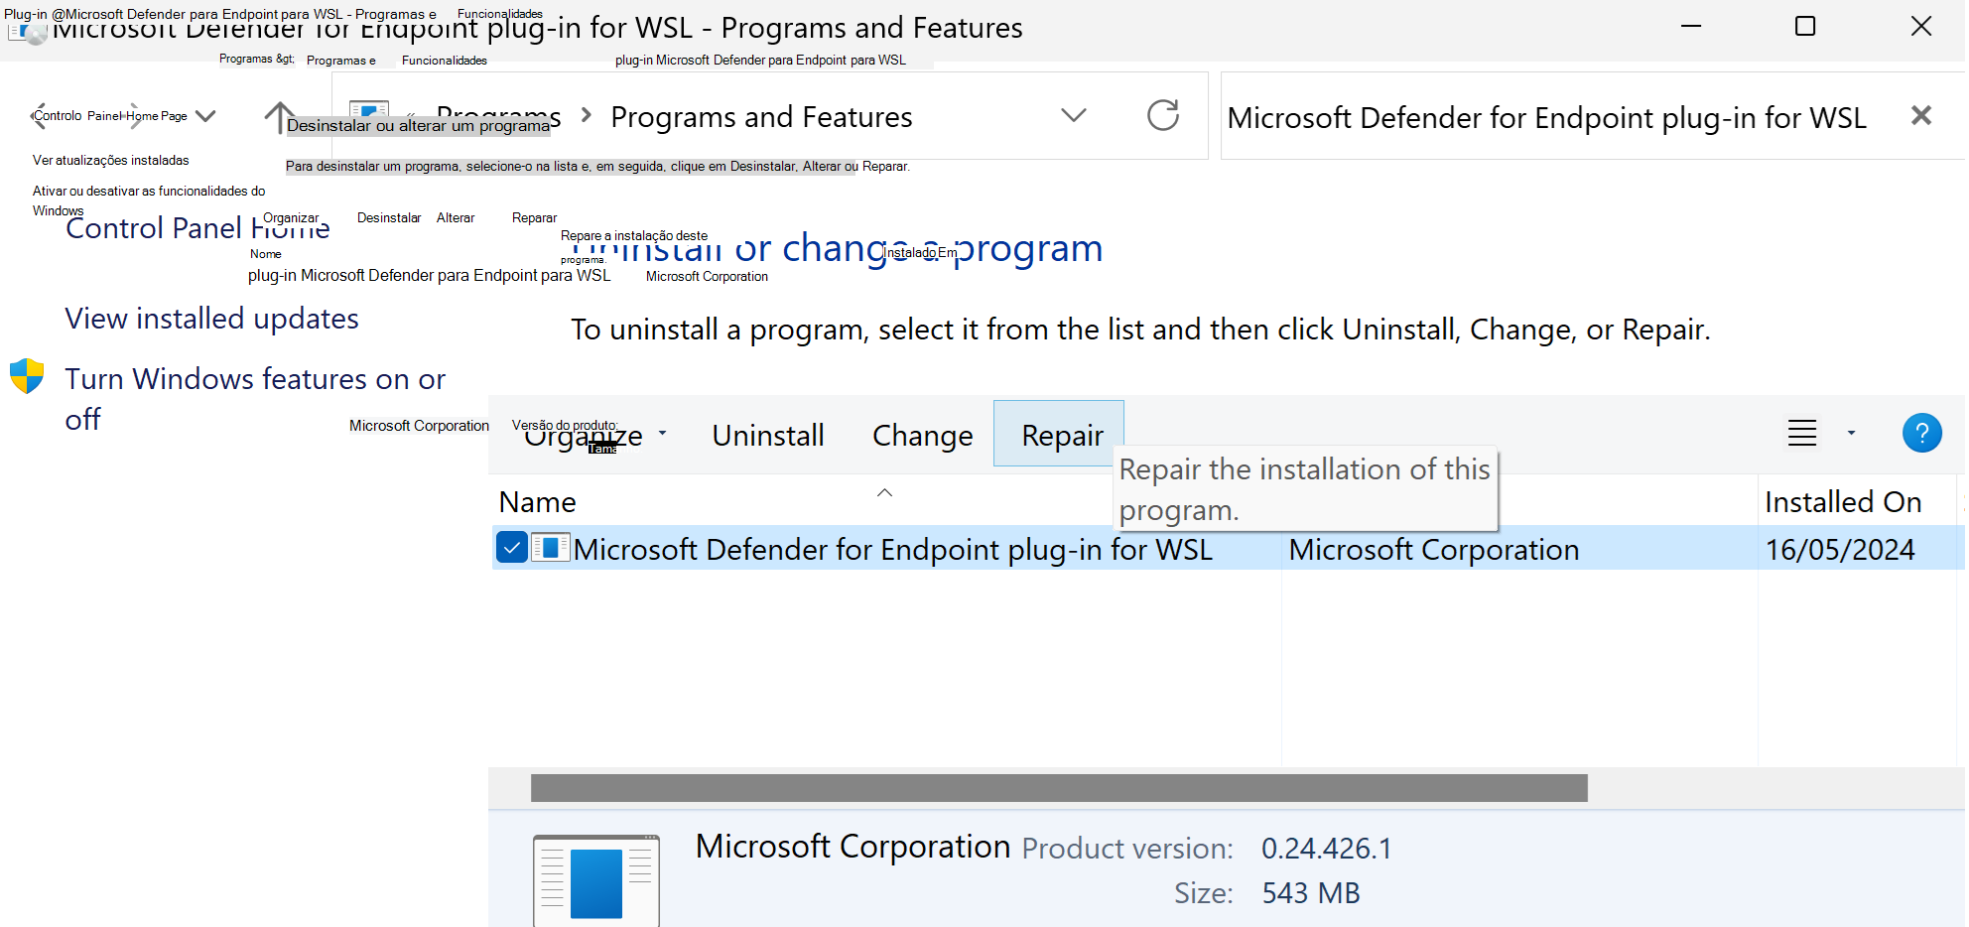Click the Windows features shield icon
Viewport: 1969px width, 927px height.
(27, 377)
